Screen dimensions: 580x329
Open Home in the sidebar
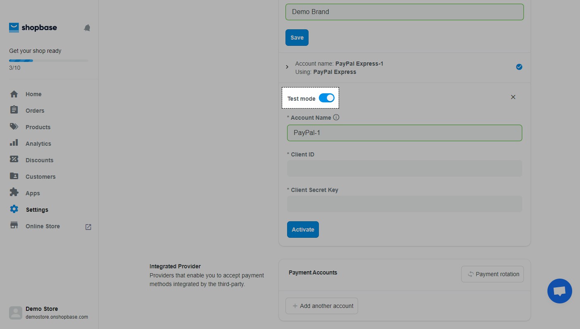coord(33,94)
